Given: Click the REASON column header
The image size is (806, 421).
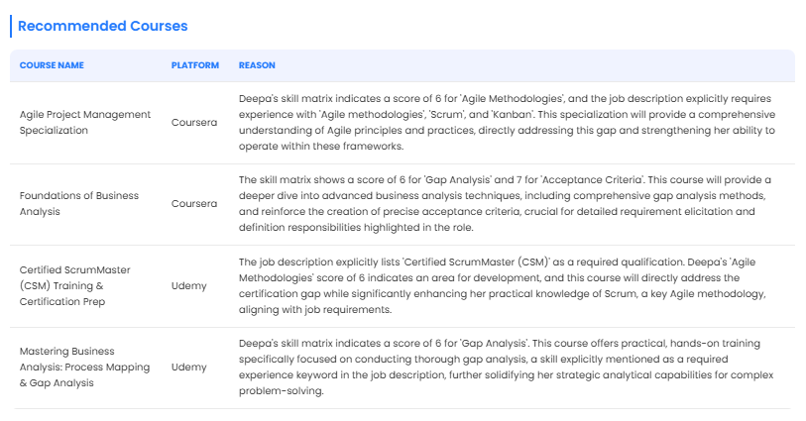Looking at the screenshot, I should click(x=257, y=65).
